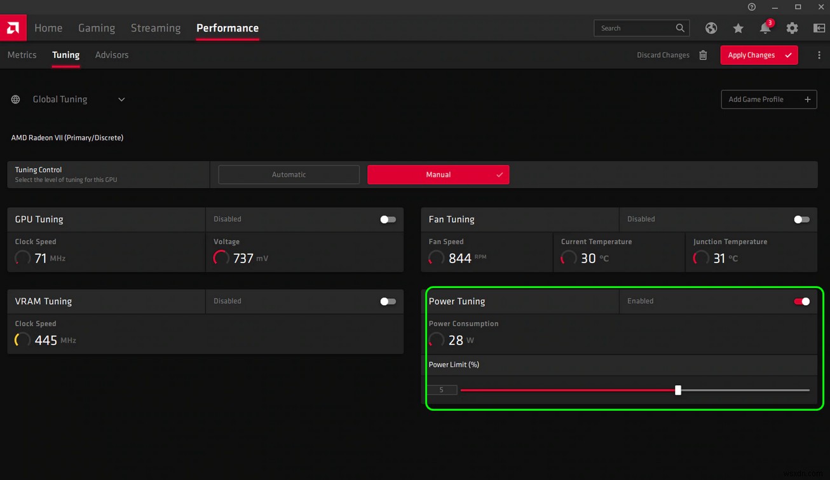This screenshot has height=480, width=830.
Task: Click the trash icon to discard changes
Action: 703,55
